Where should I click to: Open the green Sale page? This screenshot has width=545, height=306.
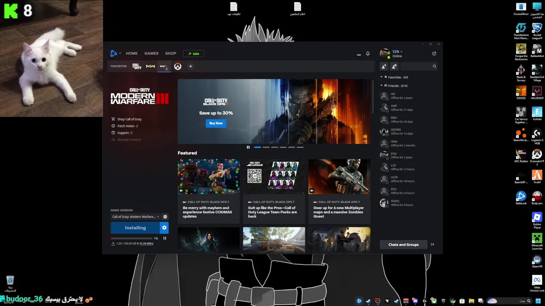pos(194,54)
